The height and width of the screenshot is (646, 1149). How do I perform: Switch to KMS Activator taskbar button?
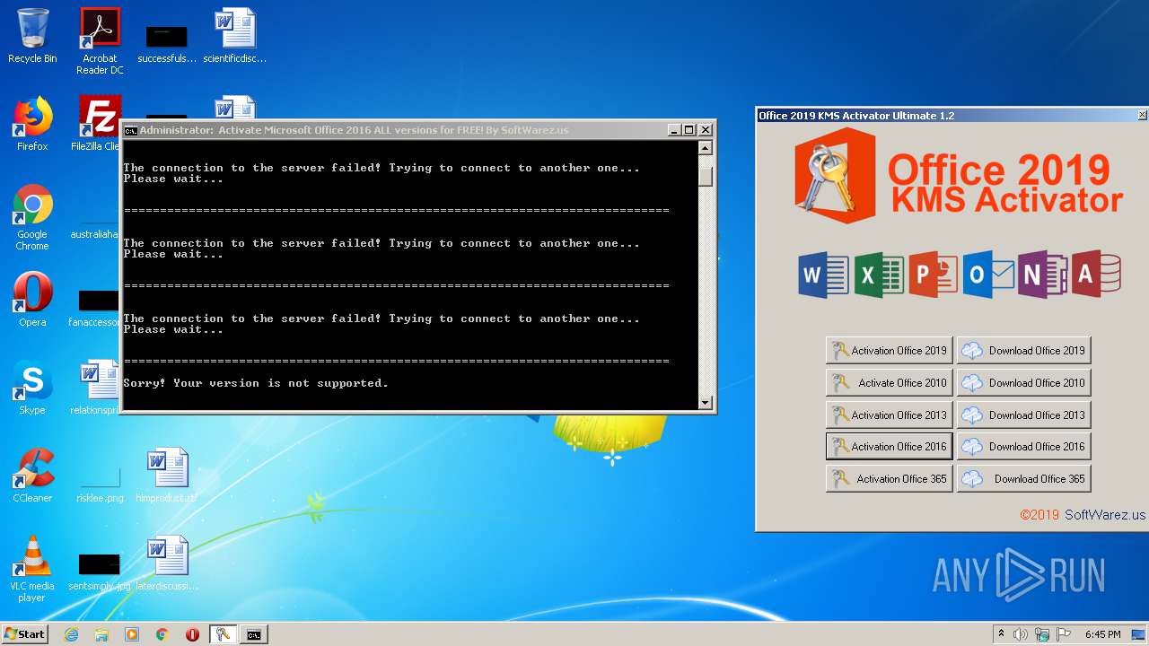click(x=223, y=634)
